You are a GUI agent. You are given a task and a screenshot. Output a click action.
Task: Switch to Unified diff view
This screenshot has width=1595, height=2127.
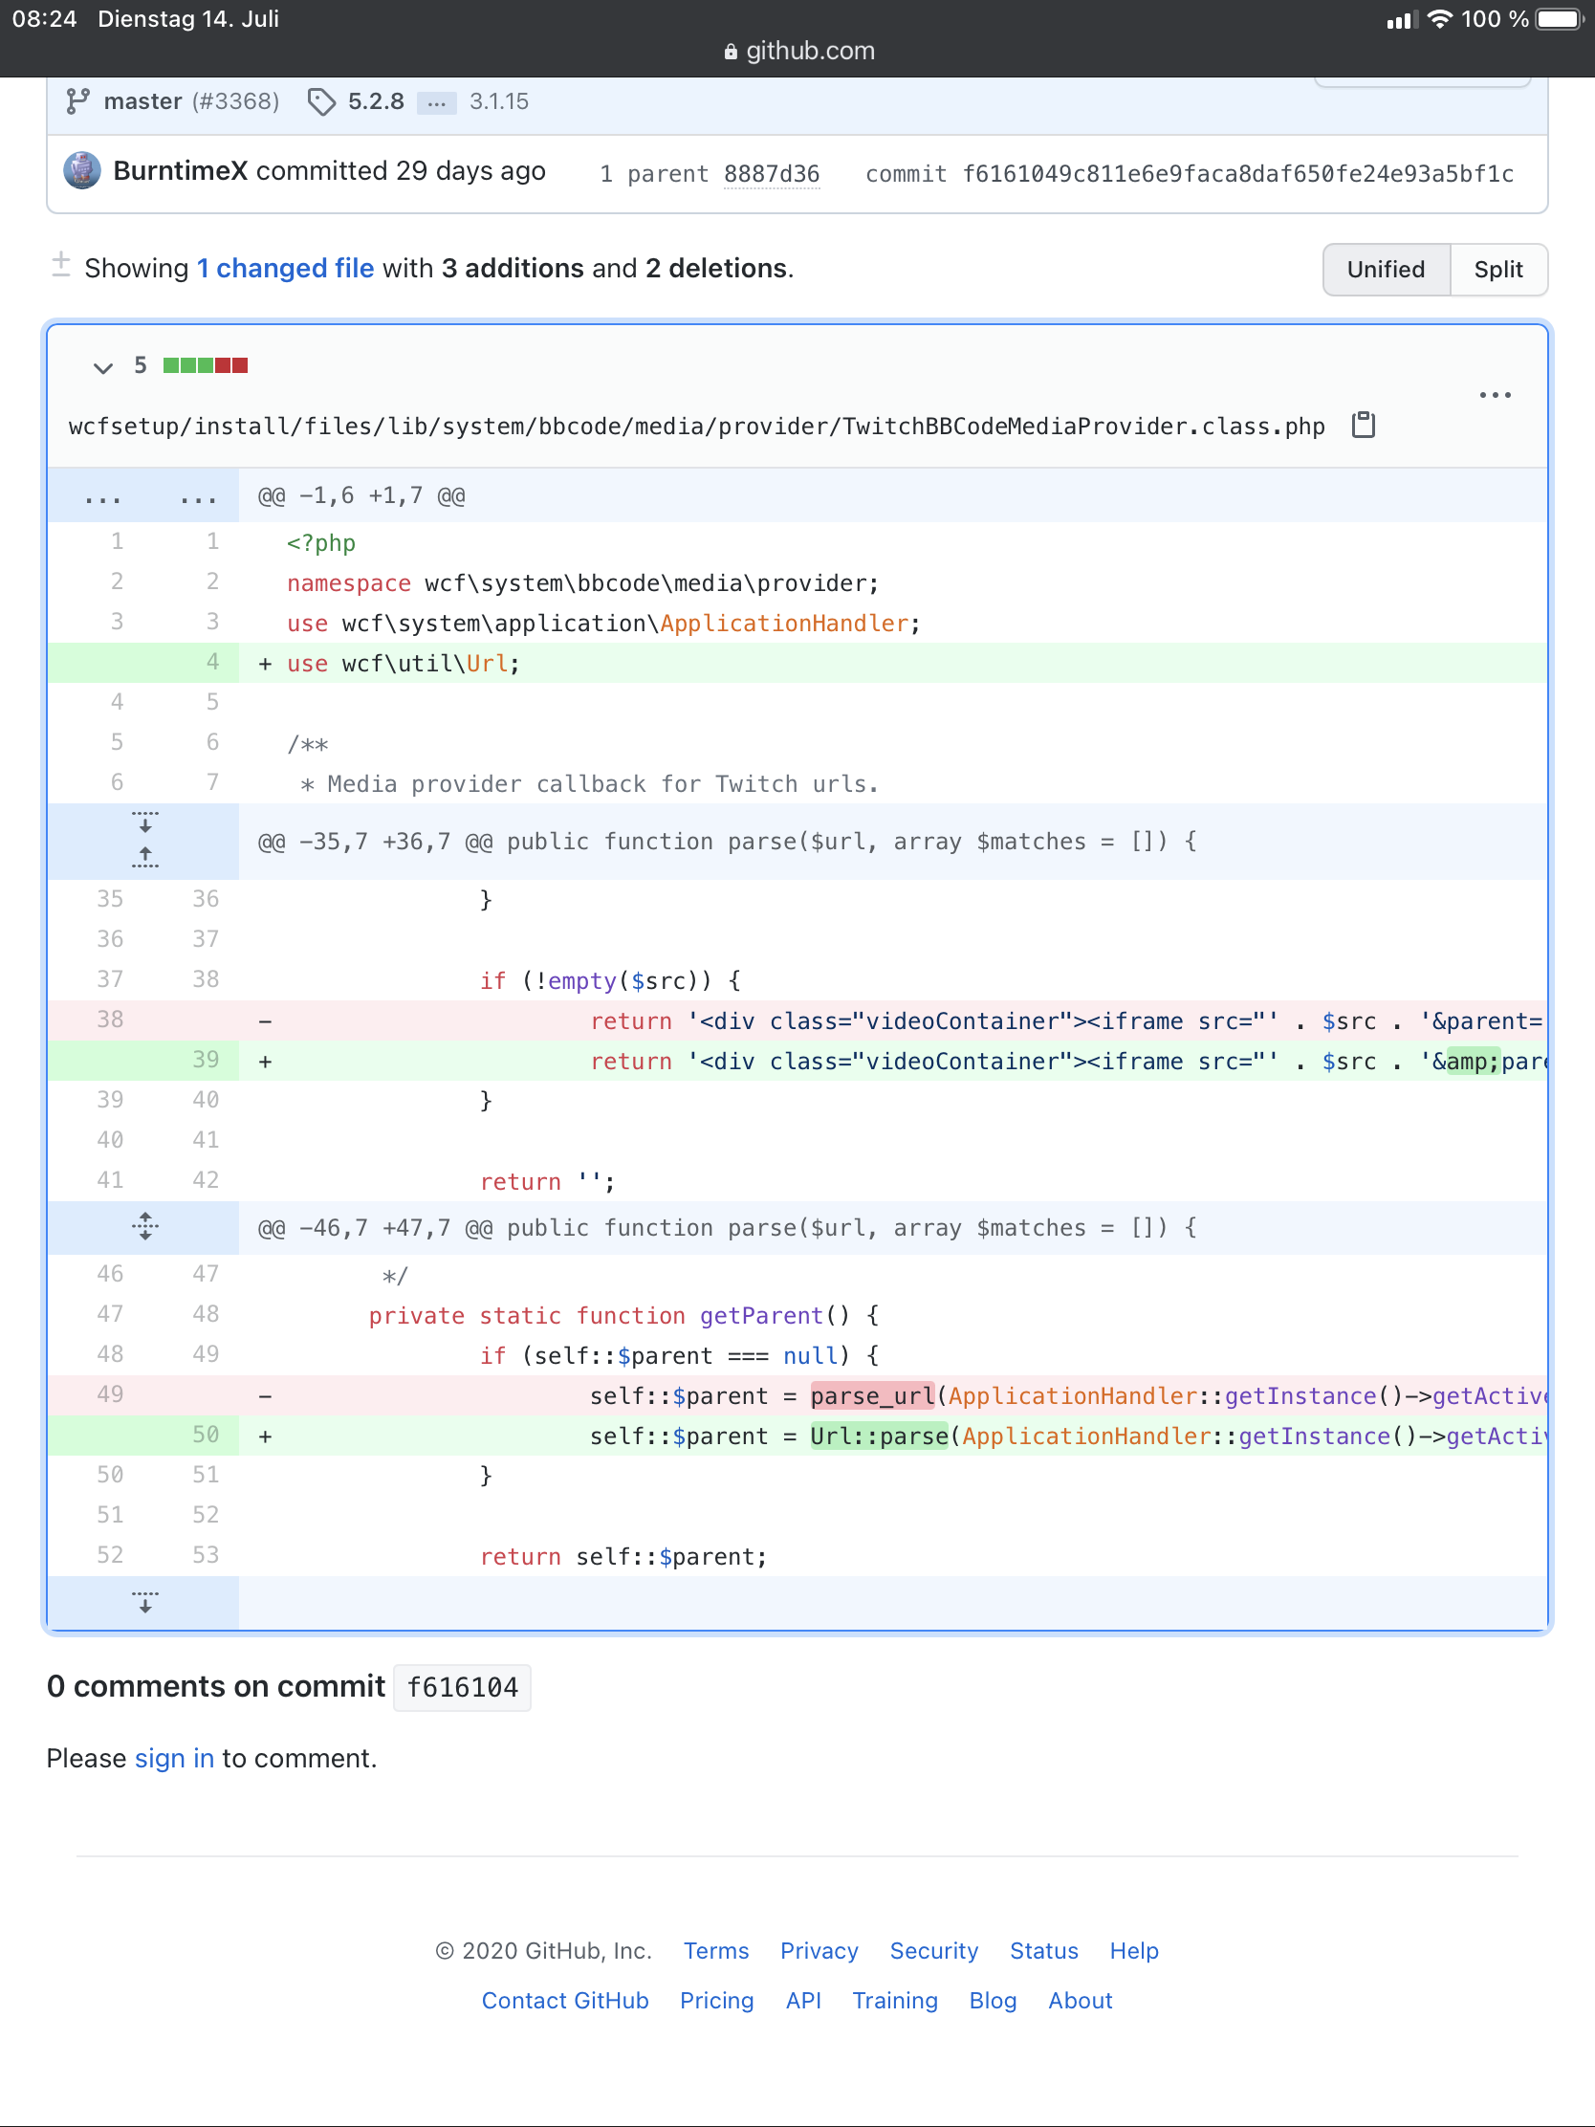[1385, 270]
